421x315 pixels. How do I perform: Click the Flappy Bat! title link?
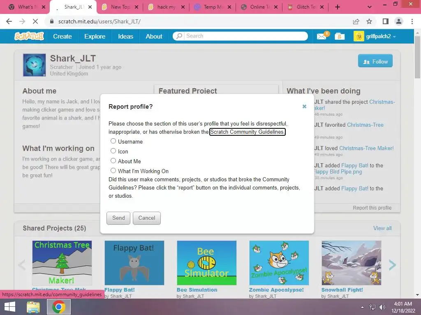coord(120,290)
